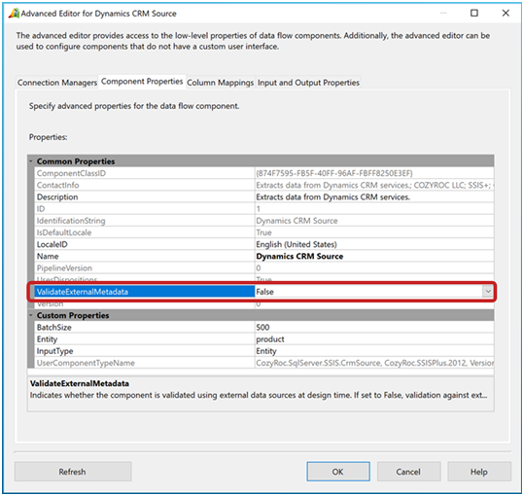This screenshot has width=524, height=496.
Task: Click the InputType value Entity
Action: tap(266, 351)
